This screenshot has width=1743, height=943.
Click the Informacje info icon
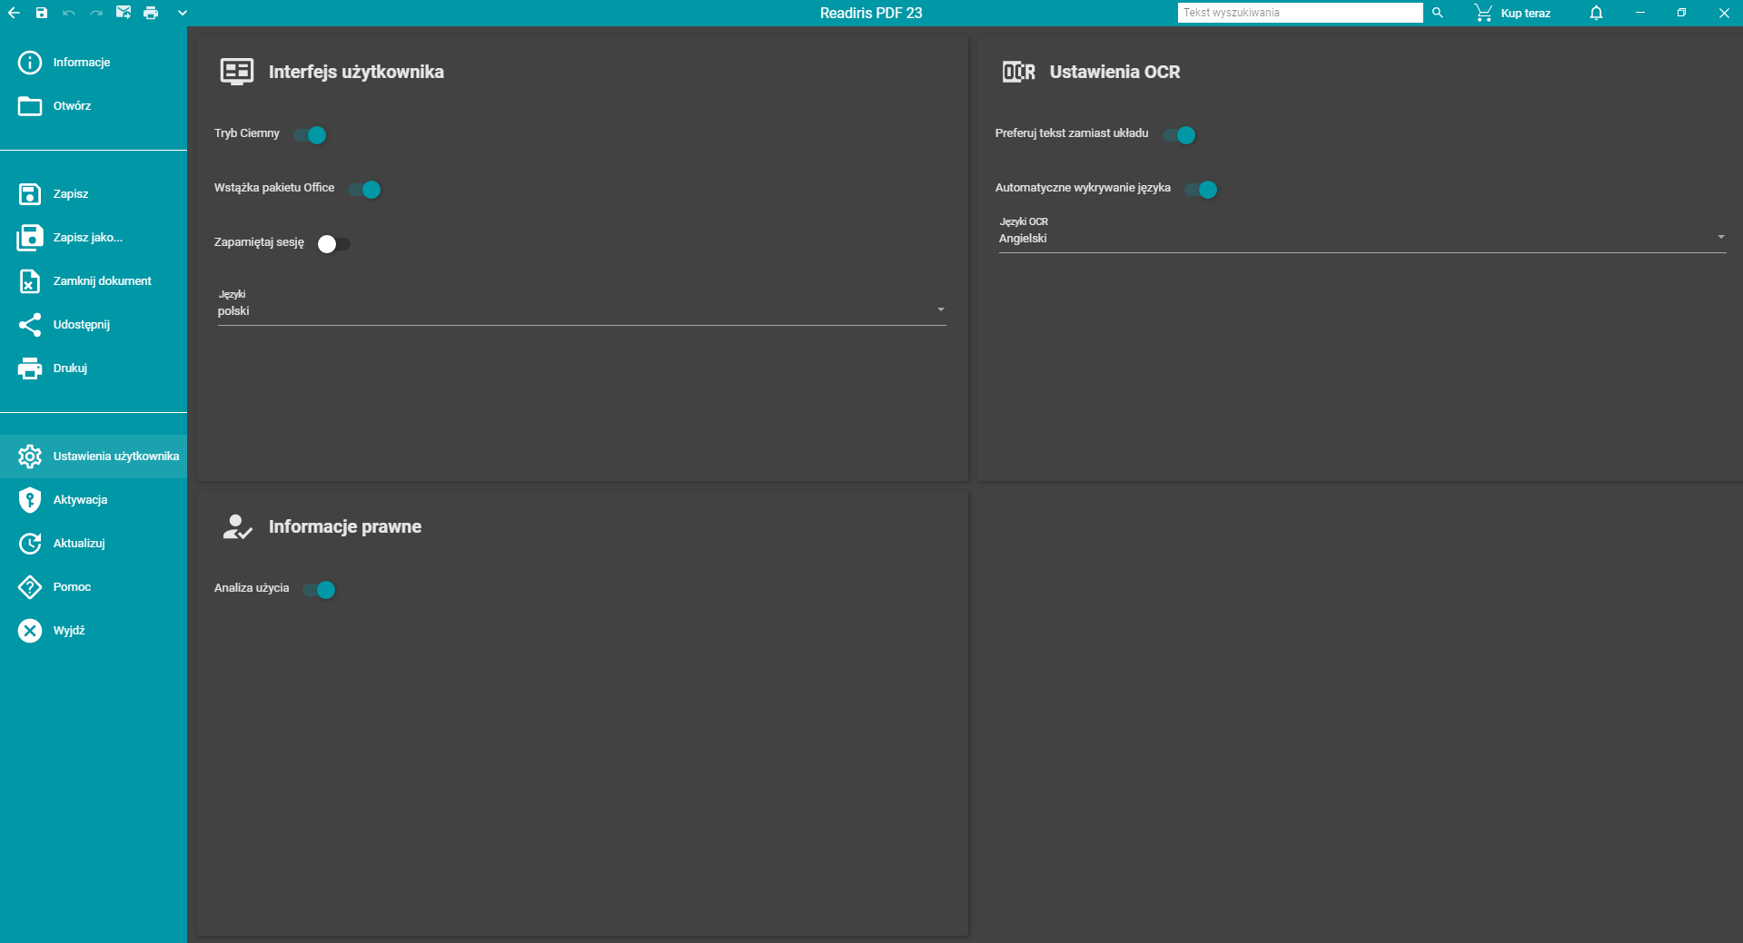pos(30,63)
